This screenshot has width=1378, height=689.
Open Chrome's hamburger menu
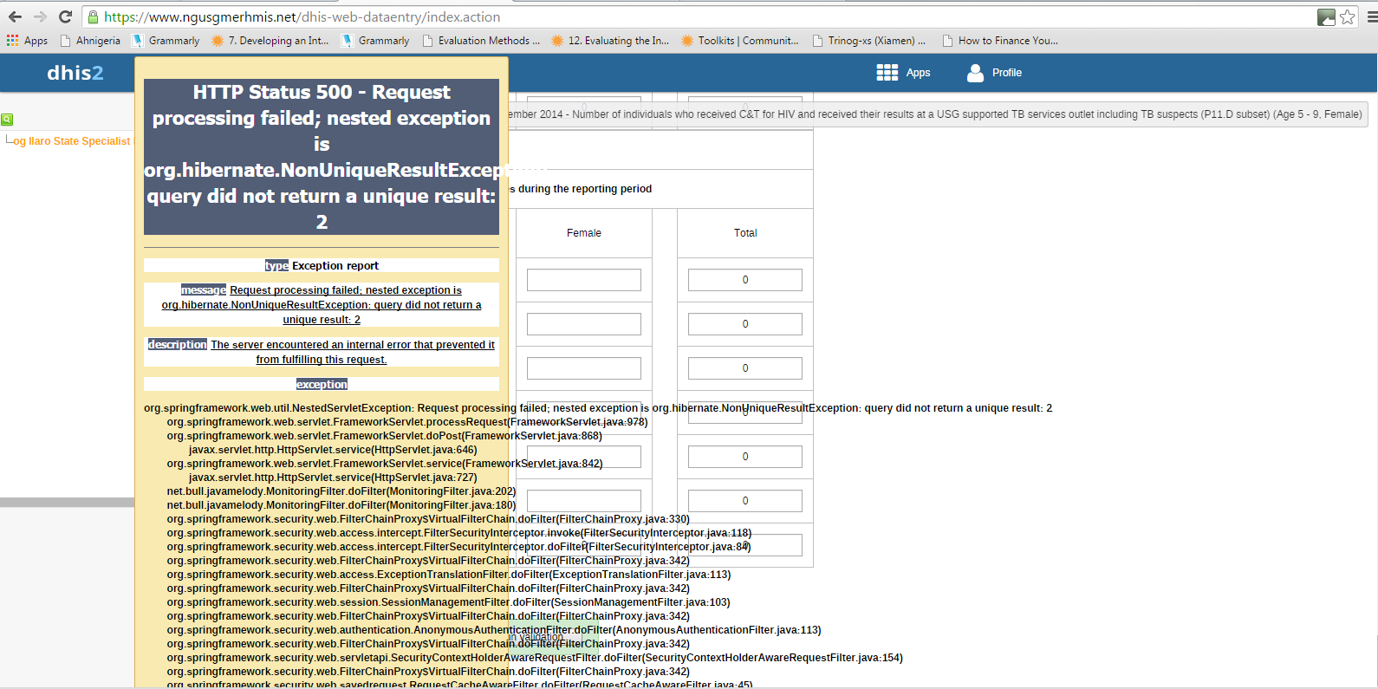click(1371, 16)
